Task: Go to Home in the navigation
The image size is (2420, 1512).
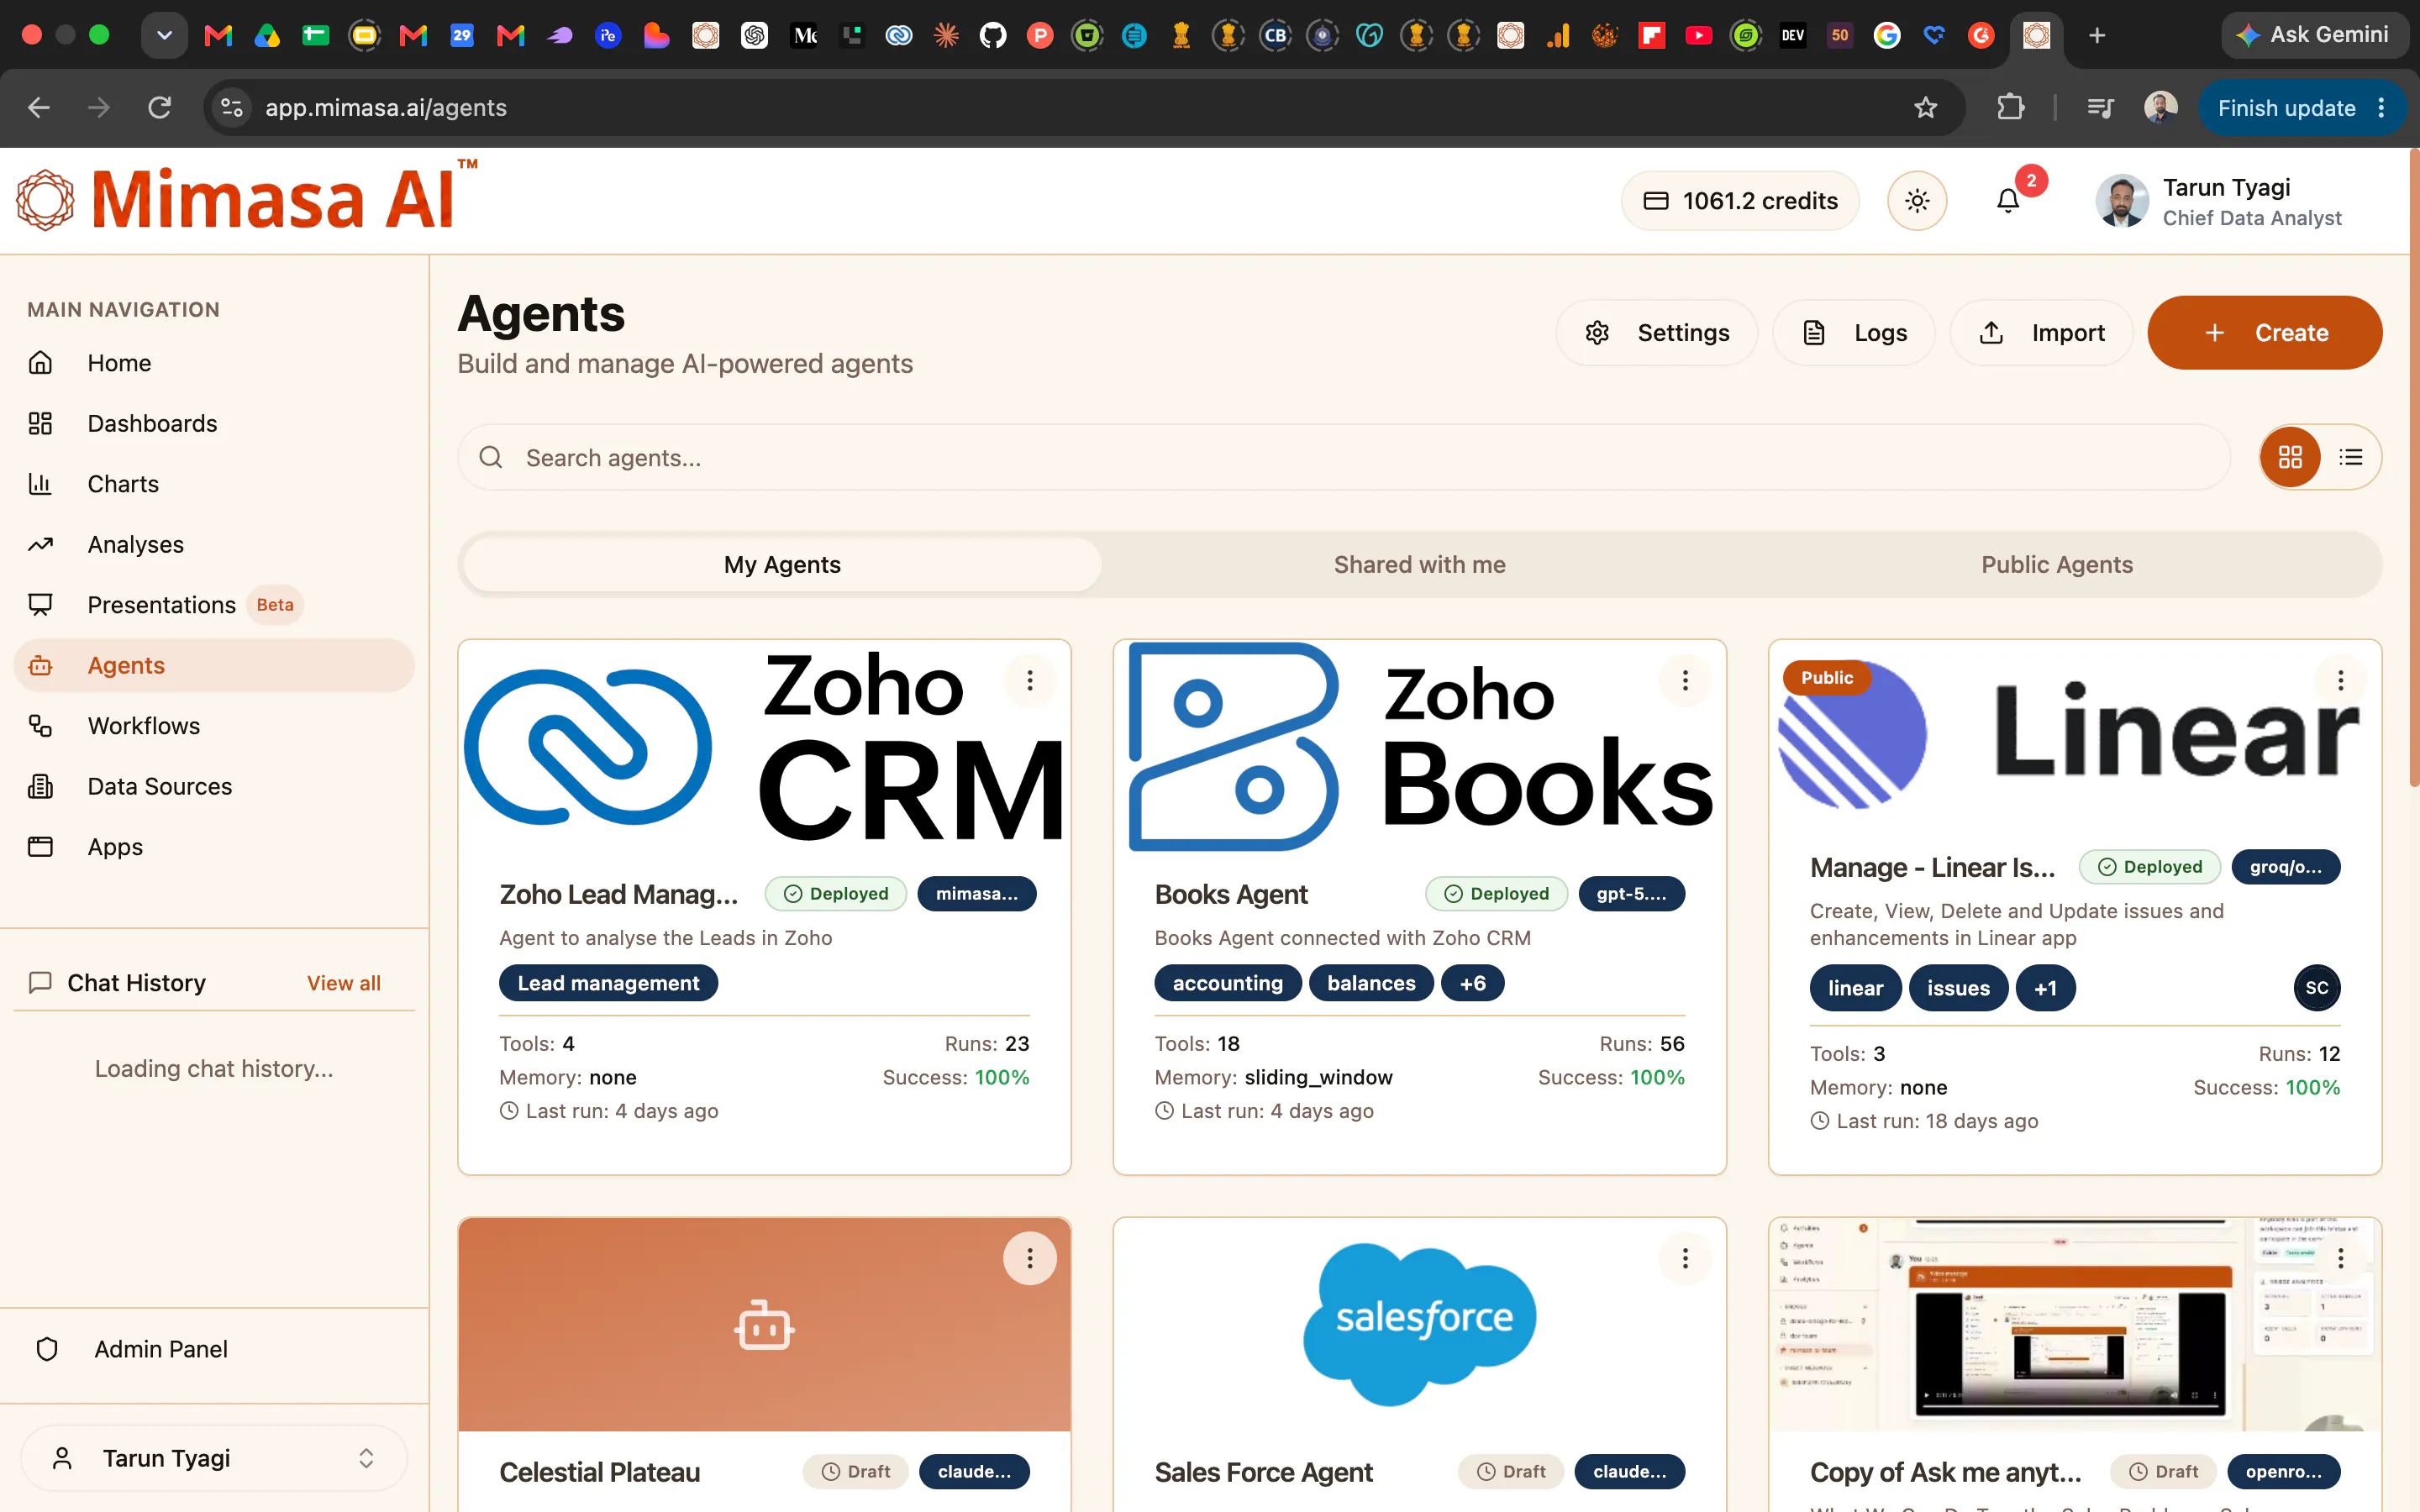Action: [214, 363]
